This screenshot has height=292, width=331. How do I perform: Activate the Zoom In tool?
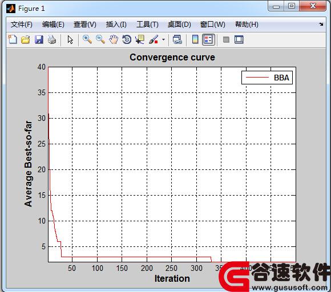tap(87, 39)
